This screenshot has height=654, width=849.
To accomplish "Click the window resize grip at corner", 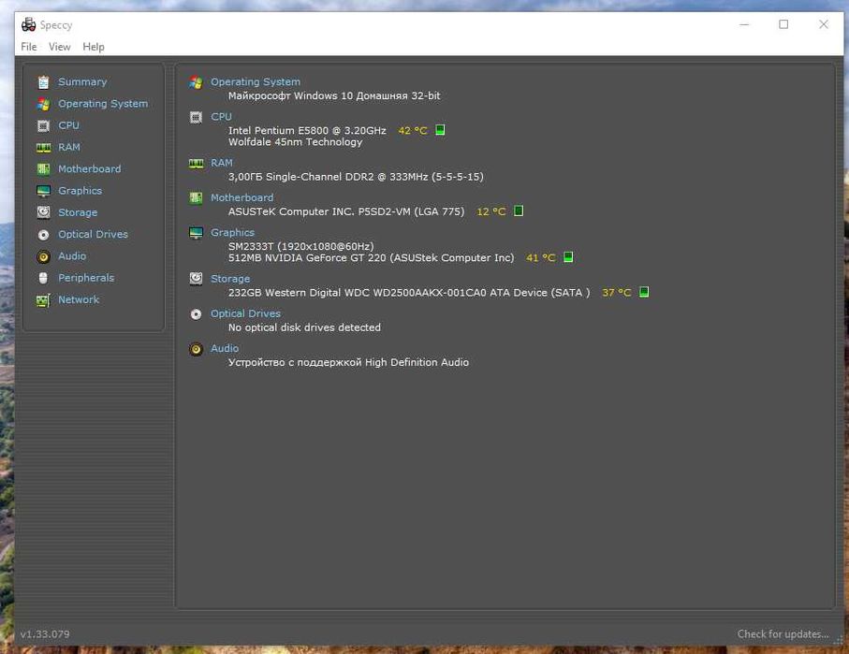I will (x=838, y=641).
